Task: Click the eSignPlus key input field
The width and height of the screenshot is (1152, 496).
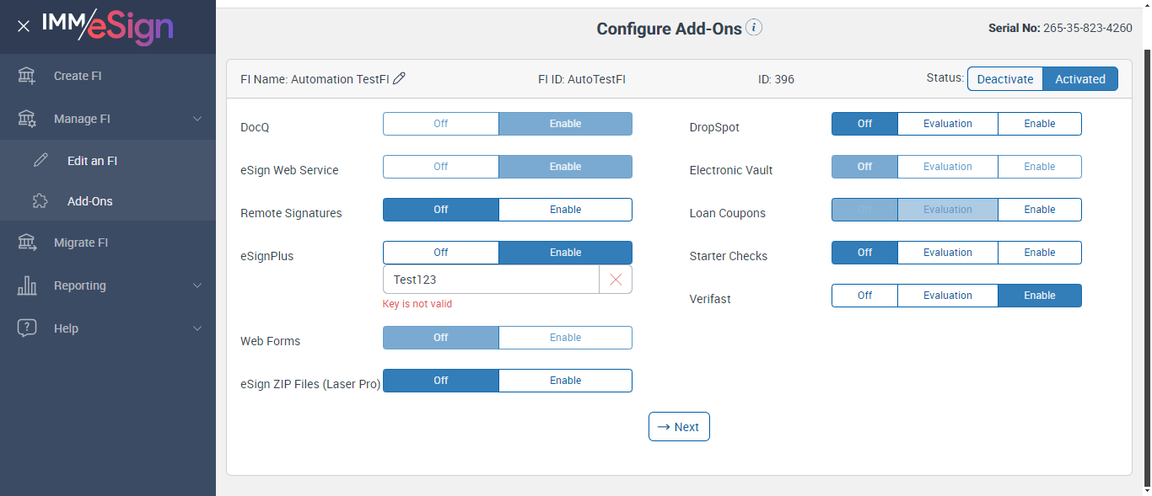Action: (491, 280)
